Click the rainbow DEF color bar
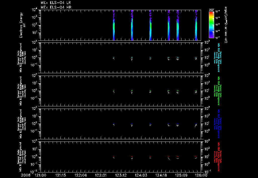The height and width of the screenshot is (178, 258). (211, 25)
